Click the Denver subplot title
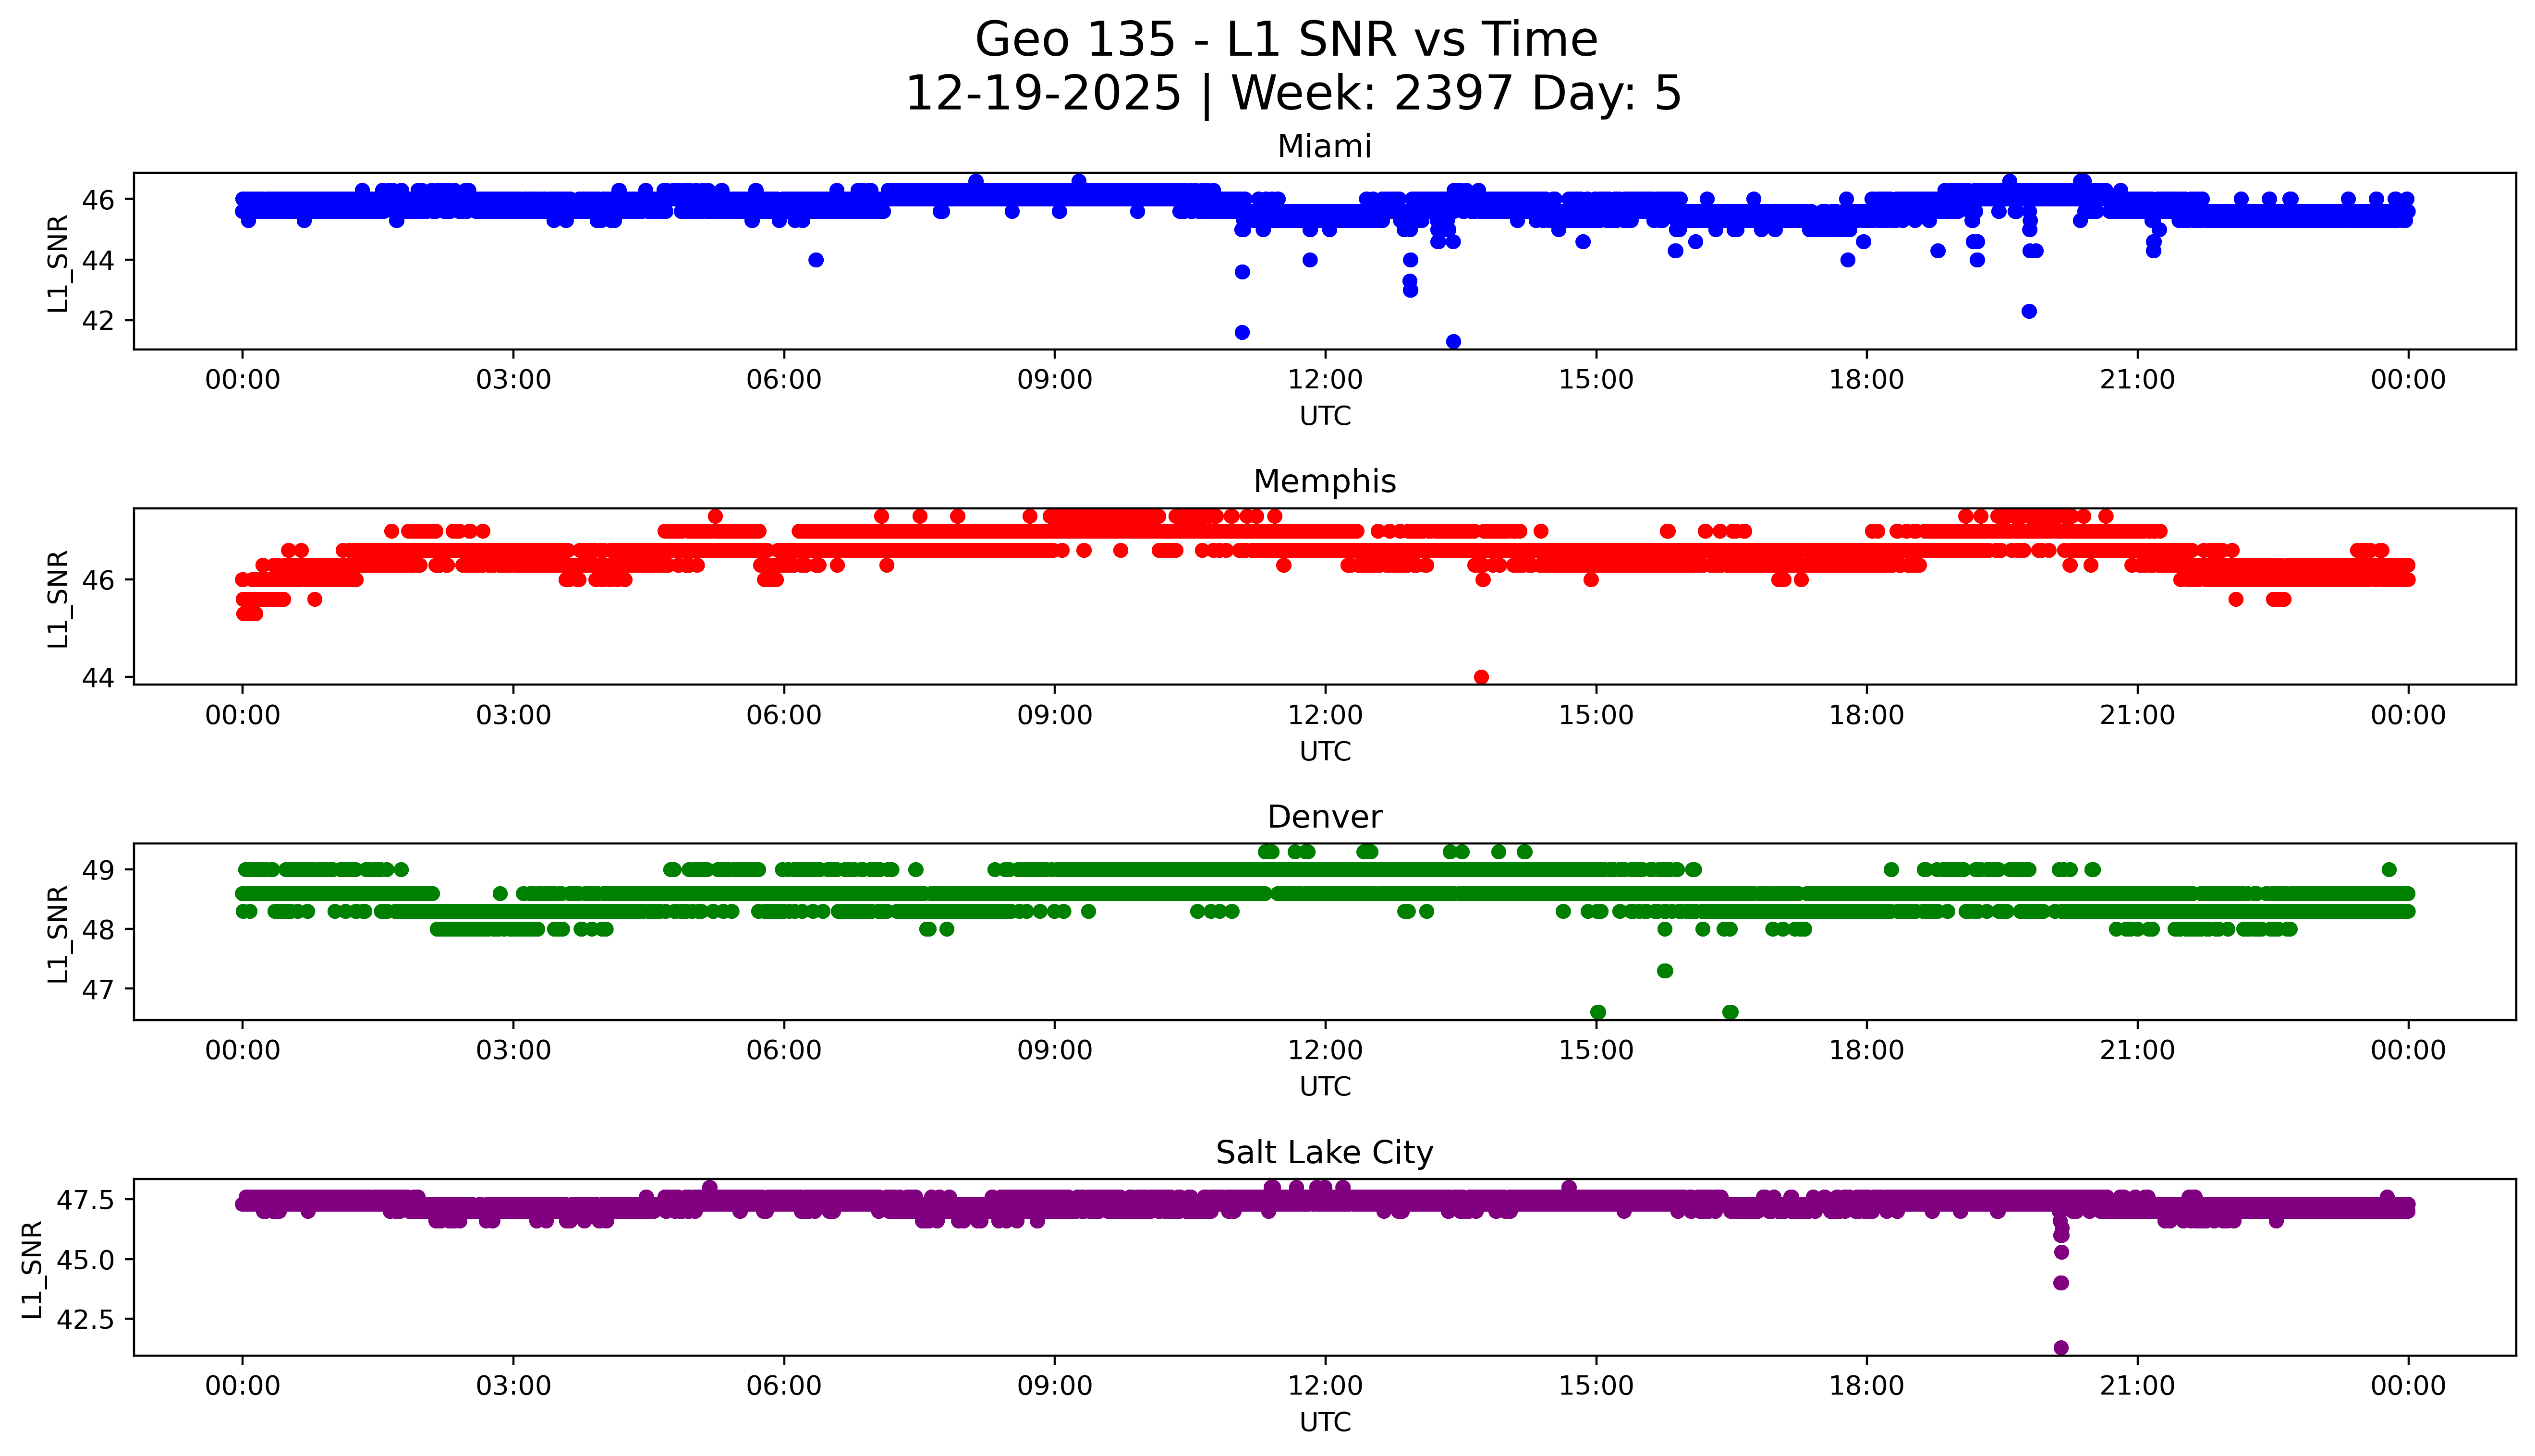Viewport: 2535px width, 1456px height. point(1324,817)
